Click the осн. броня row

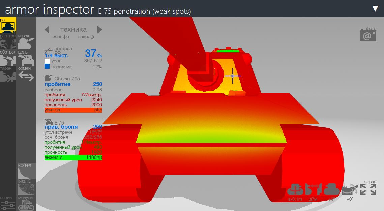[x=73, y=137]
